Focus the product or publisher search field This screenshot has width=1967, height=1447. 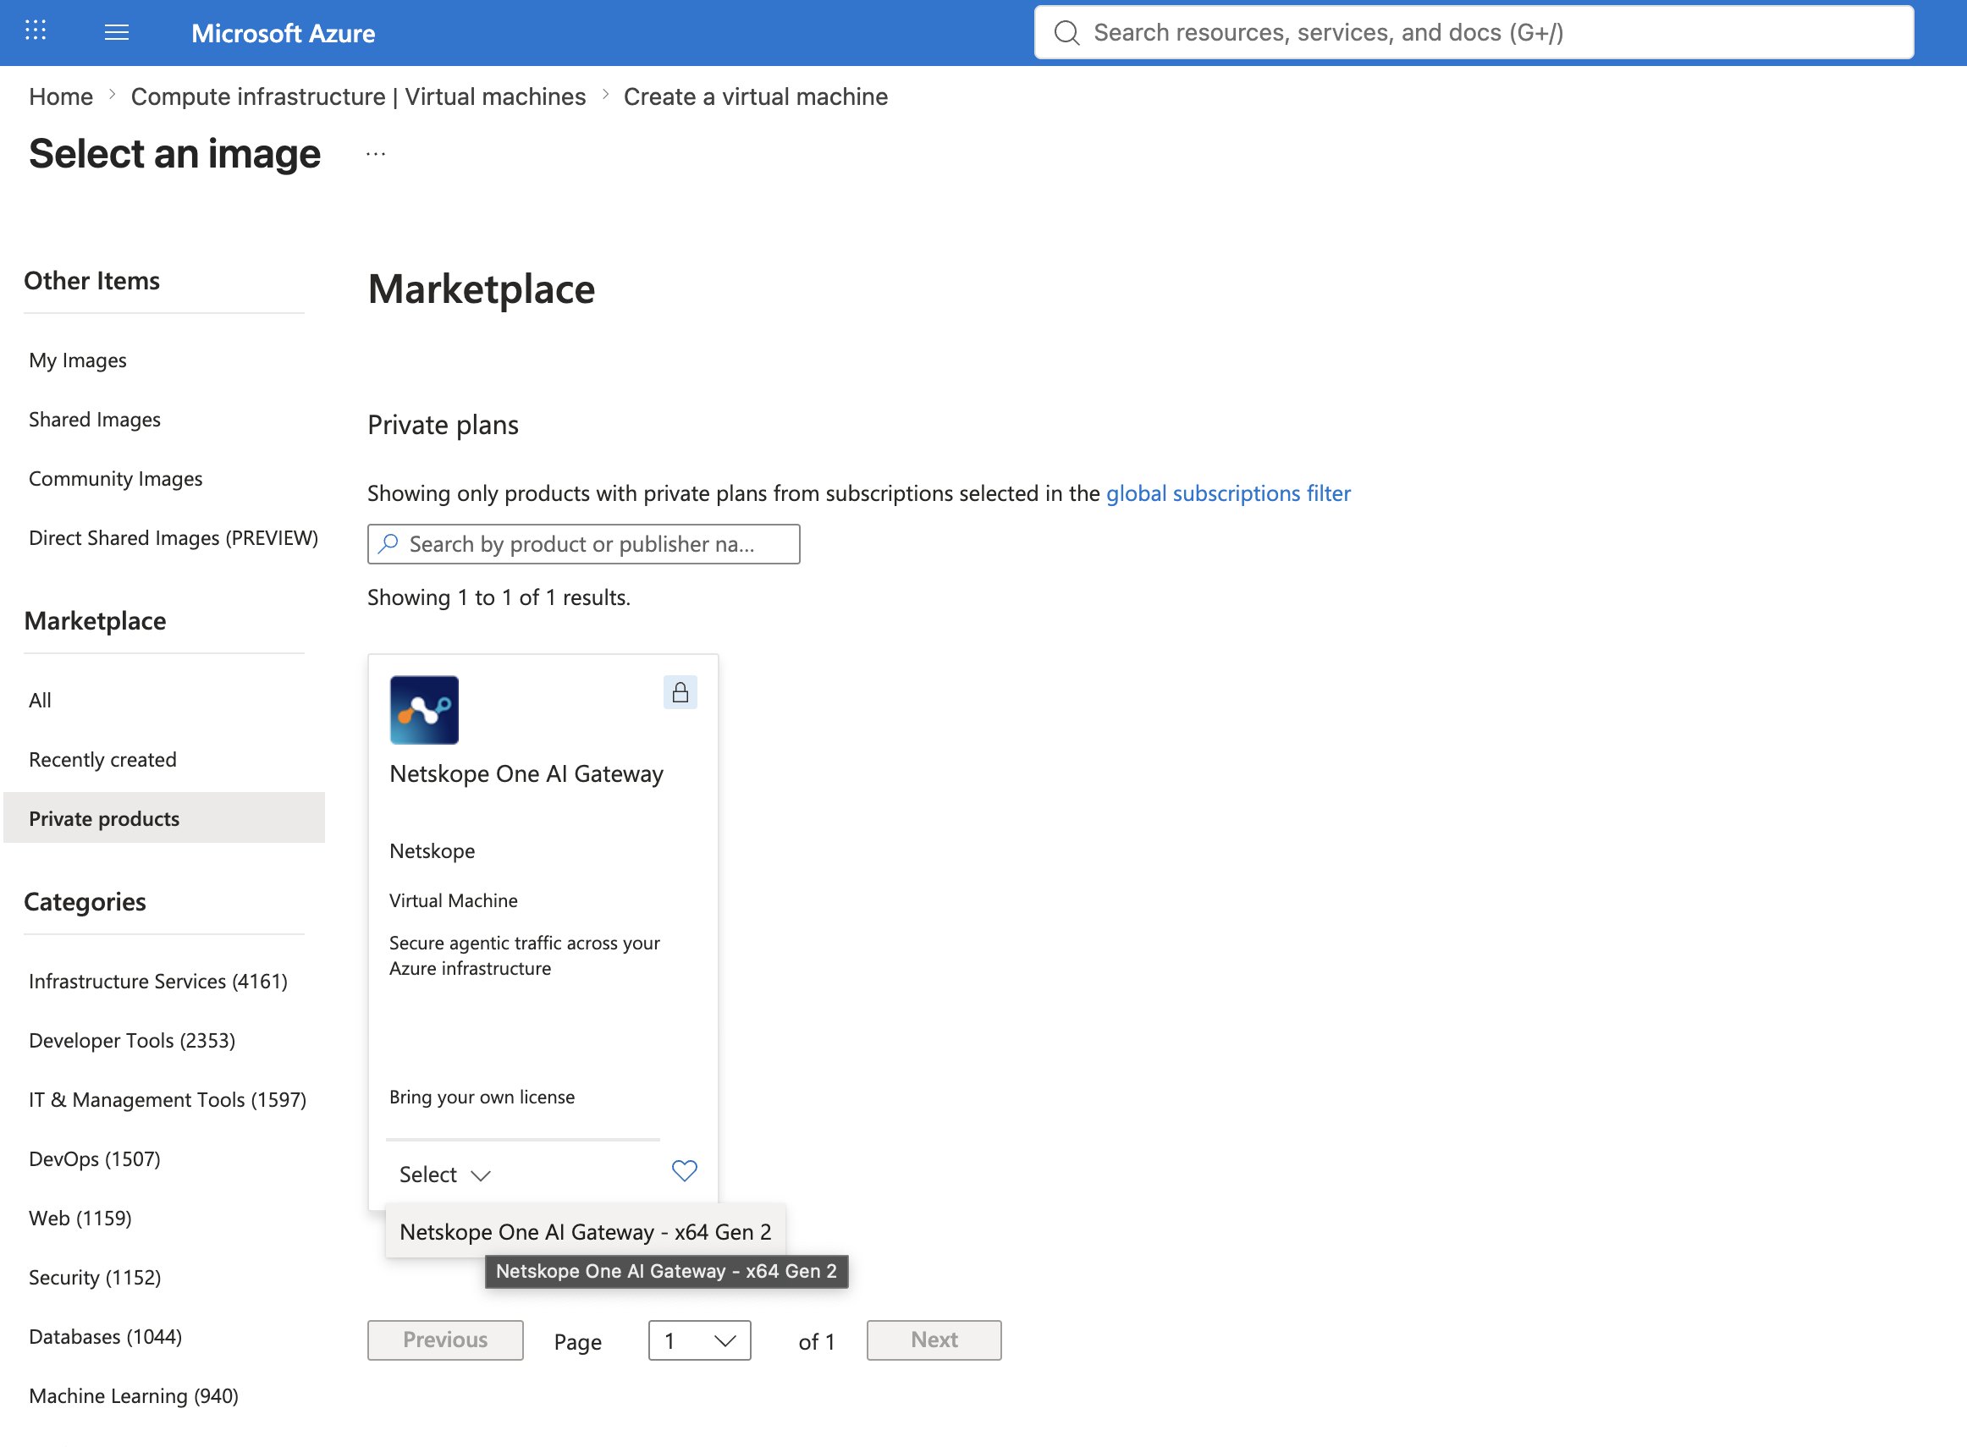(x=583, y=544)
